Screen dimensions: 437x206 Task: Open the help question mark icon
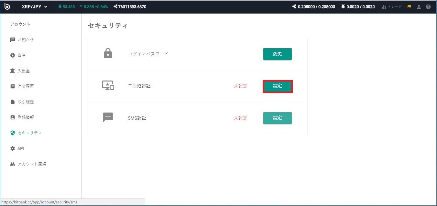(428, 6)
